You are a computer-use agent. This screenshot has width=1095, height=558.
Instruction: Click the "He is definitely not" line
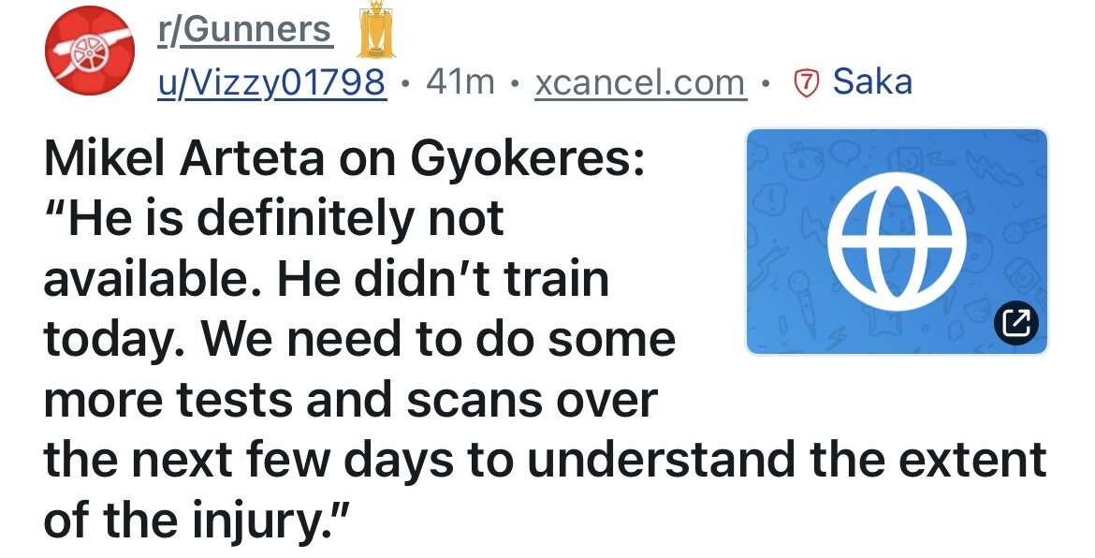coord(273,220)
